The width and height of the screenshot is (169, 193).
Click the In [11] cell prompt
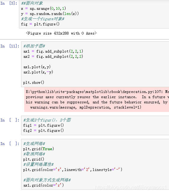point(10,46)
